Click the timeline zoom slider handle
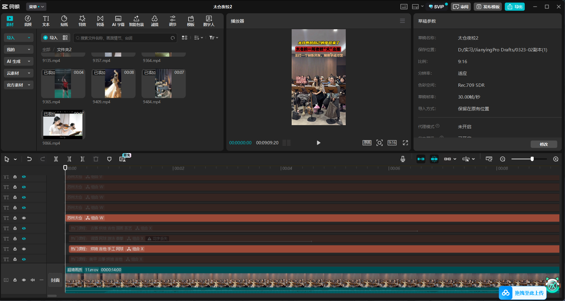The image size is (565, 301). tap(532, 159)
